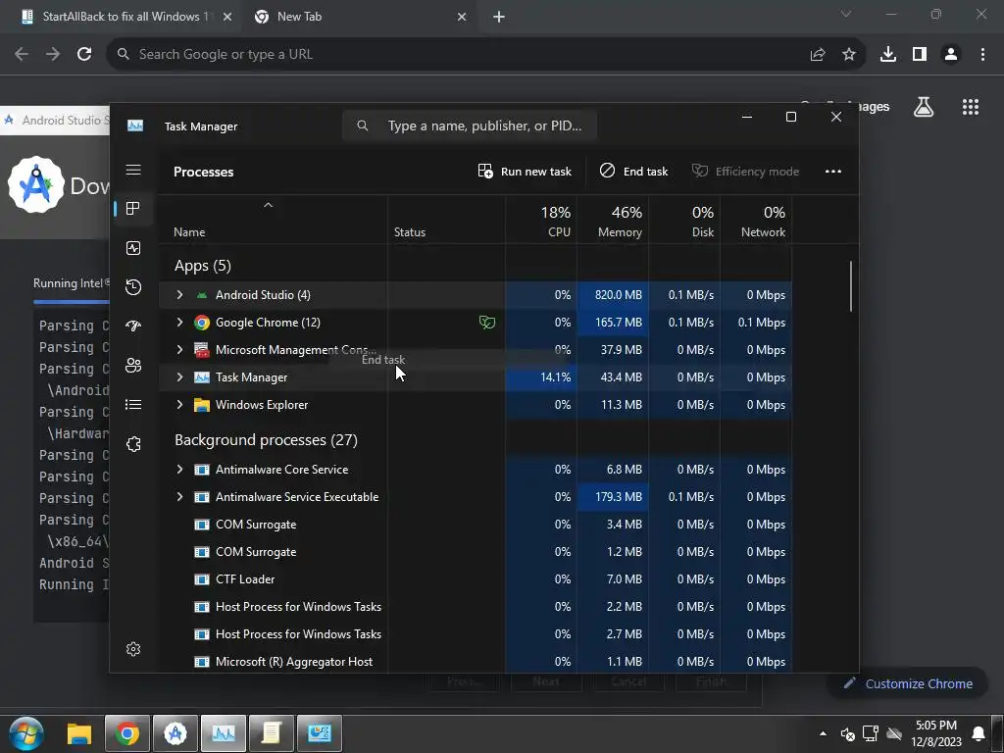
Task: Expand Antimalware Core Service row
Action: pos(180,470)
